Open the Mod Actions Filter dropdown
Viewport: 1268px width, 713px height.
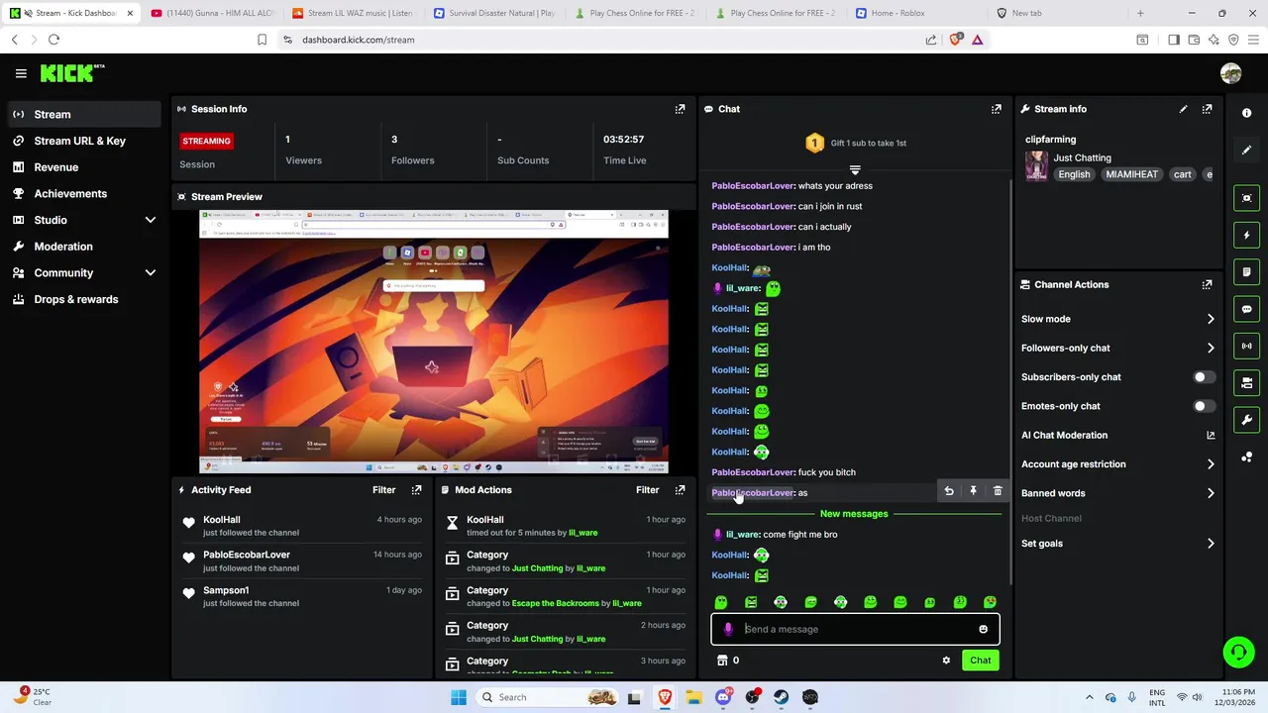(647, 490)
